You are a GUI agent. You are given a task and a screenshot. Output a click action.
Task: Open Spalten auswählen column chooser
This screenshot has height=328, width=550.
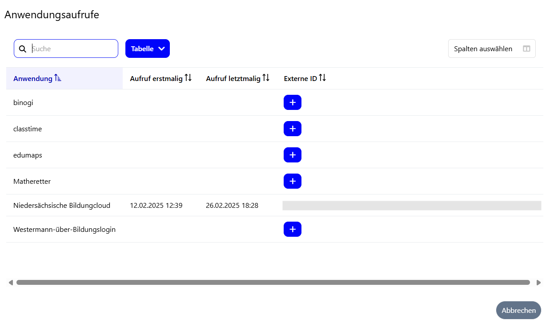click(x=492, y=49)
